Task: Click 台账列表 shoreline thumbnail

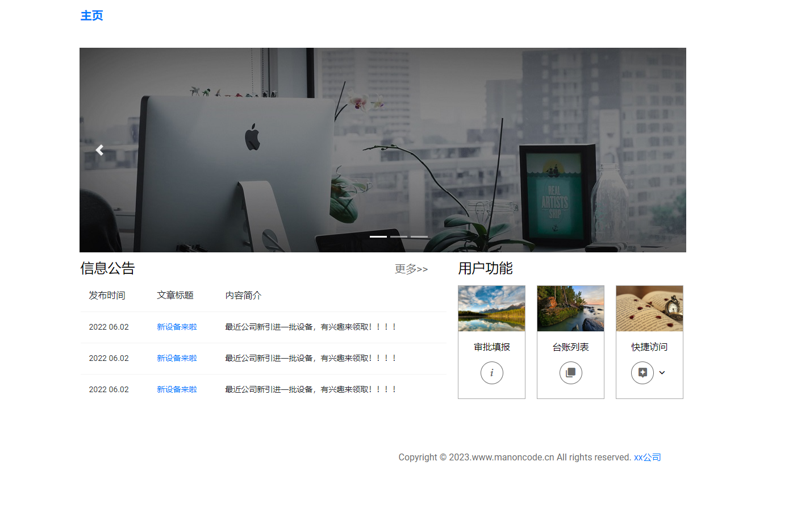Action: [x=571, y=309]
